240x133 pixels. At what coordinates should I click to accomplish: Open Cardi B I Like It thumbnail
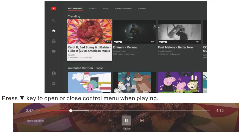pyautogui.click(x=89, y=31)
